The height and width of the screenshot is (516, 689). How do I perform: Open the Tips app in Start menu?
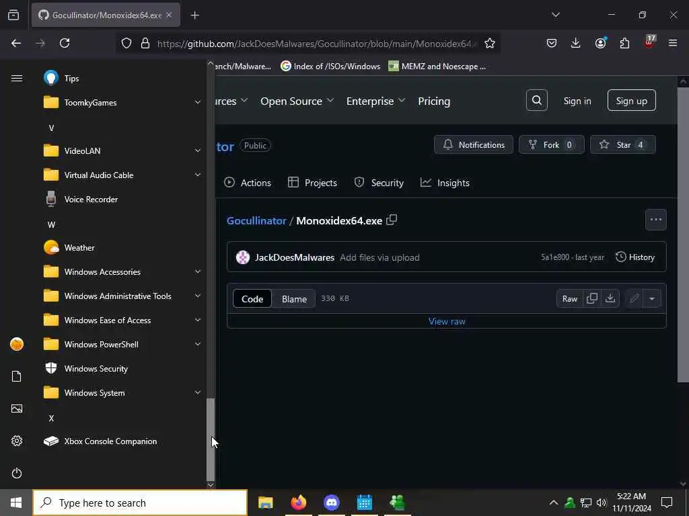(x=123, y=78)
